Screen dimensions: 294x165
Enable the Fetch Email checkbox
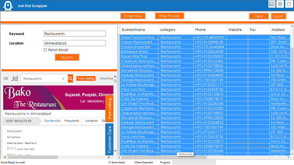pos(45,50)
